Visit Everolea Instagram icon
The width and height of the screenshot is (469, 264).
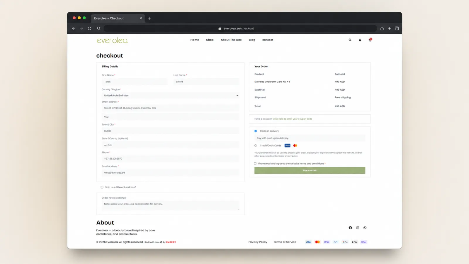(358, 228)
